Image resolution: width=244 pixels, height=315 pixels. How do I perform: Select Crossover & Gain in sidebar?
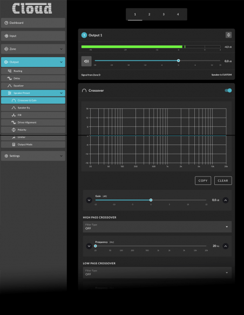point(33,100)
